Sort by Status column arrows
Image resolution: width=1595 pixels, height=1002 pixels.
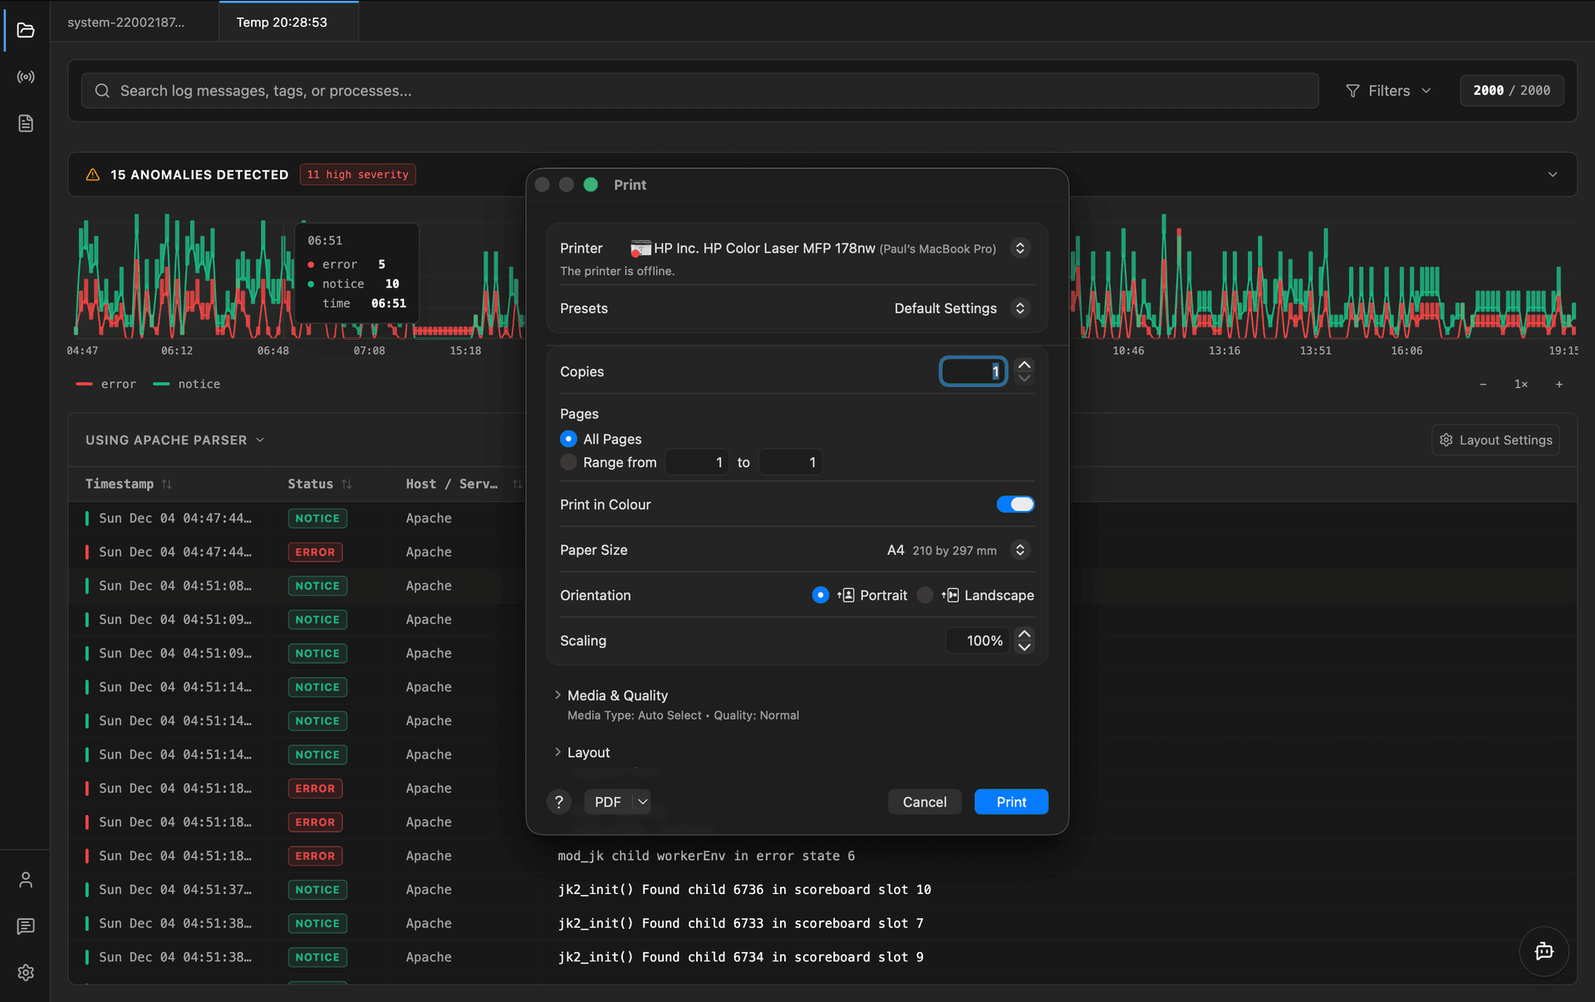click(x=346, y=484)
